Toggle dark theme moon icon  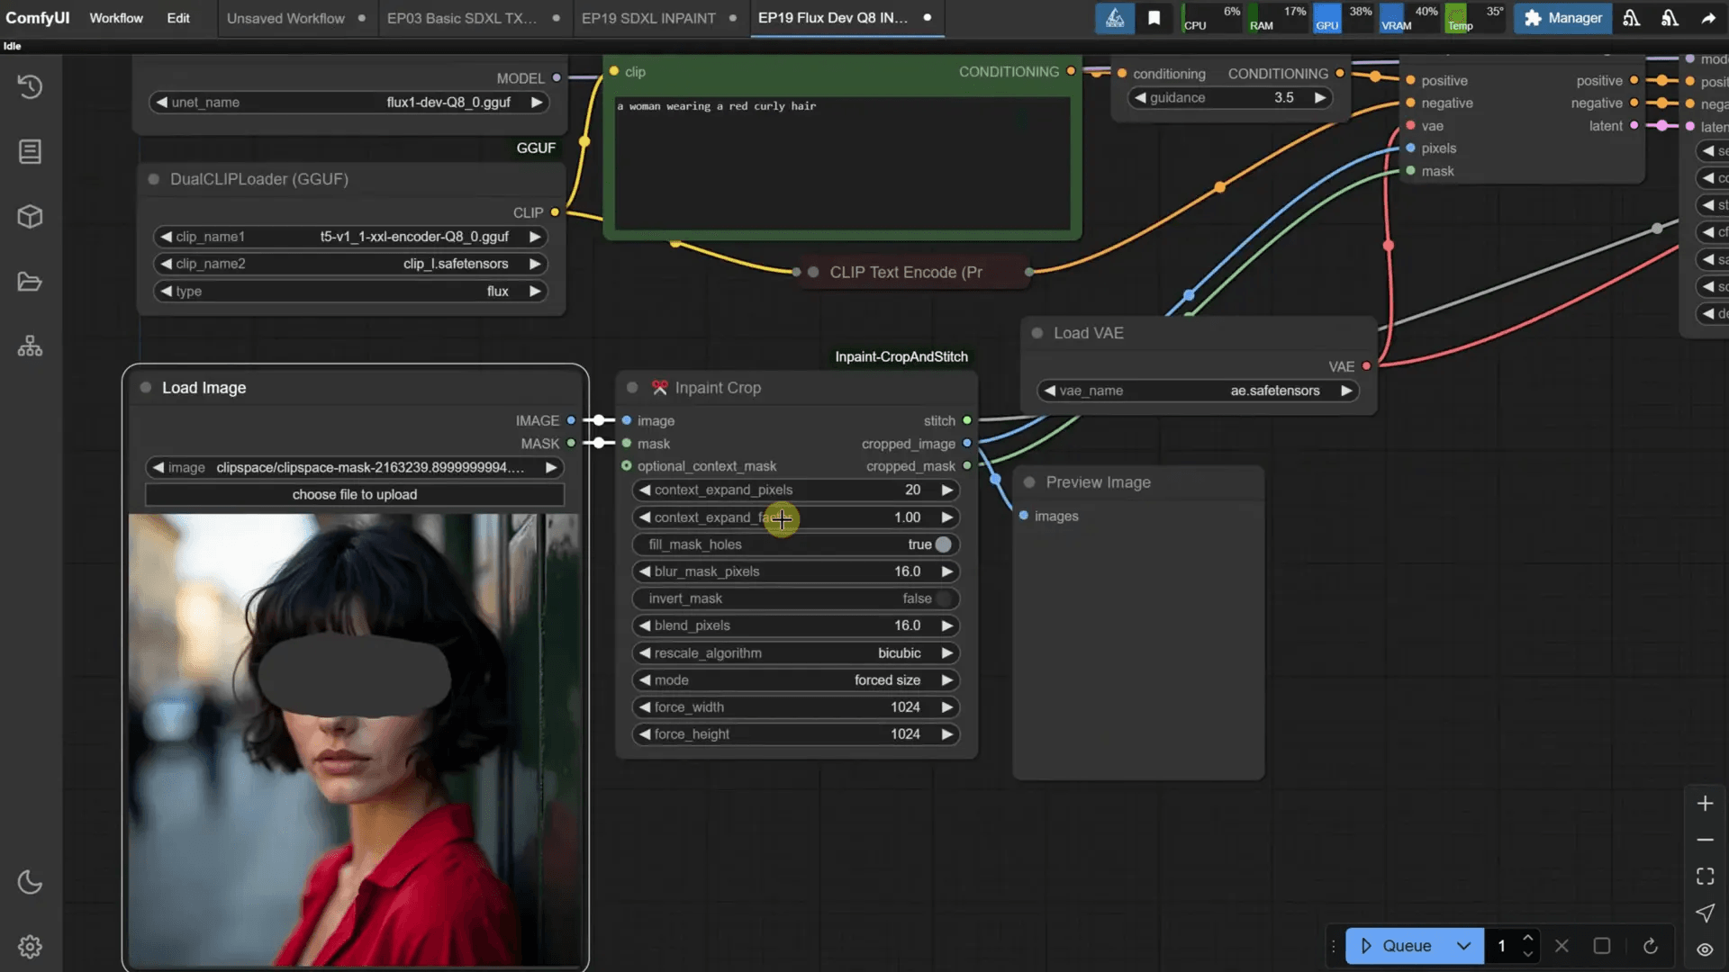[x=30, y=882]
